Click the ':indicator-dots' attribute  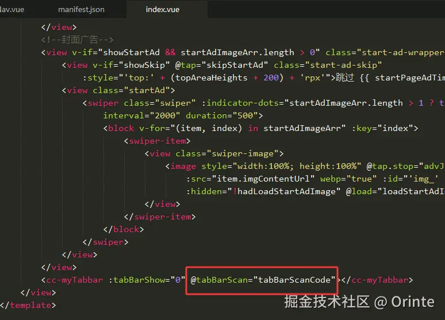point(240,103)
